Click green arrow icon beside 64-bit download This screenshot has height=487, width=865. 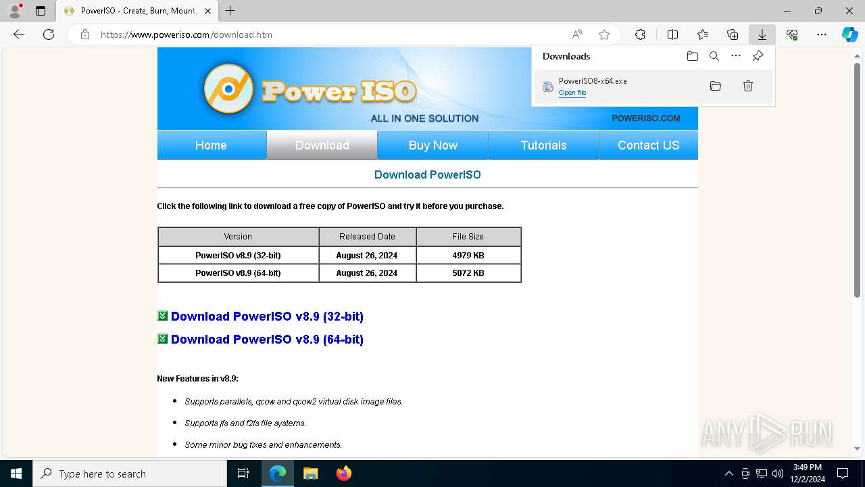tap(162, 339)
